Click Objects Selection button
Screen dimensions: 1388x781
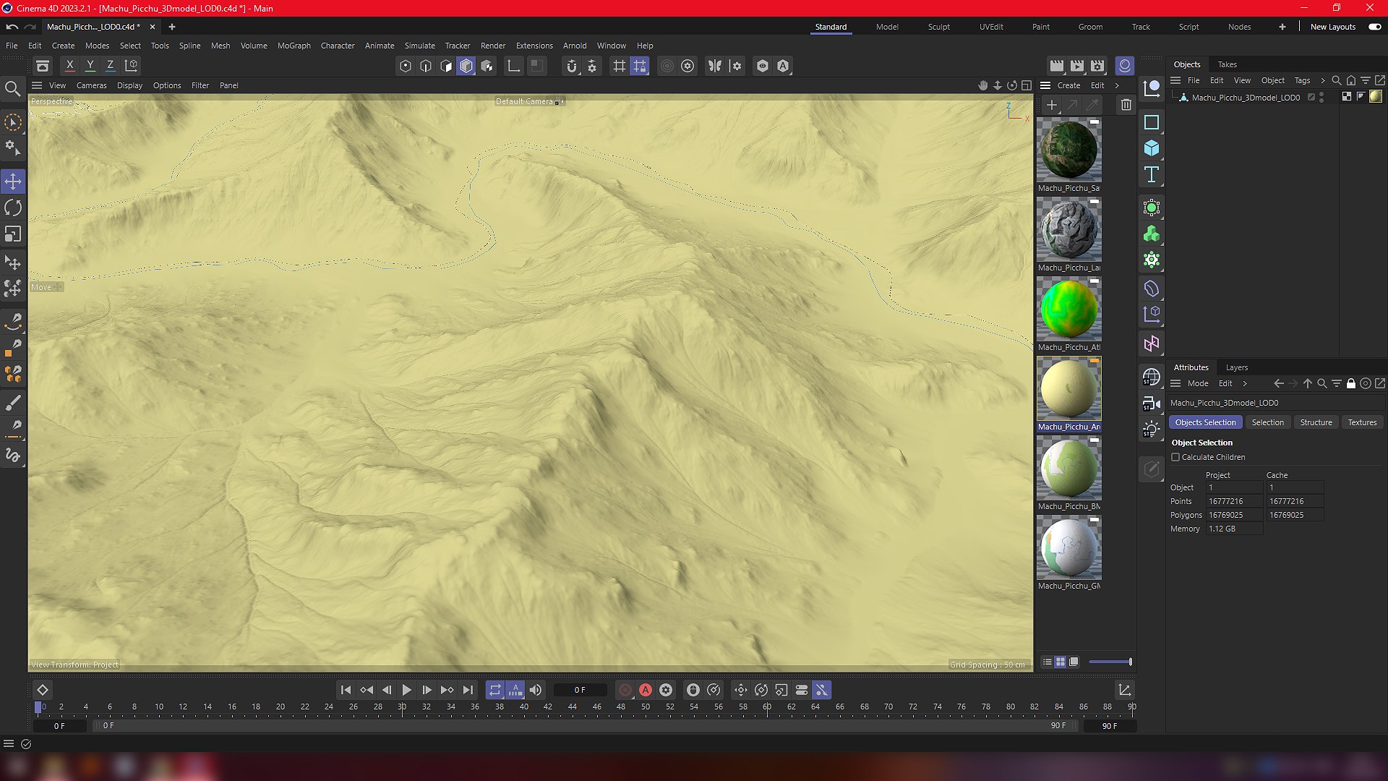click(x=1205, y=422)
